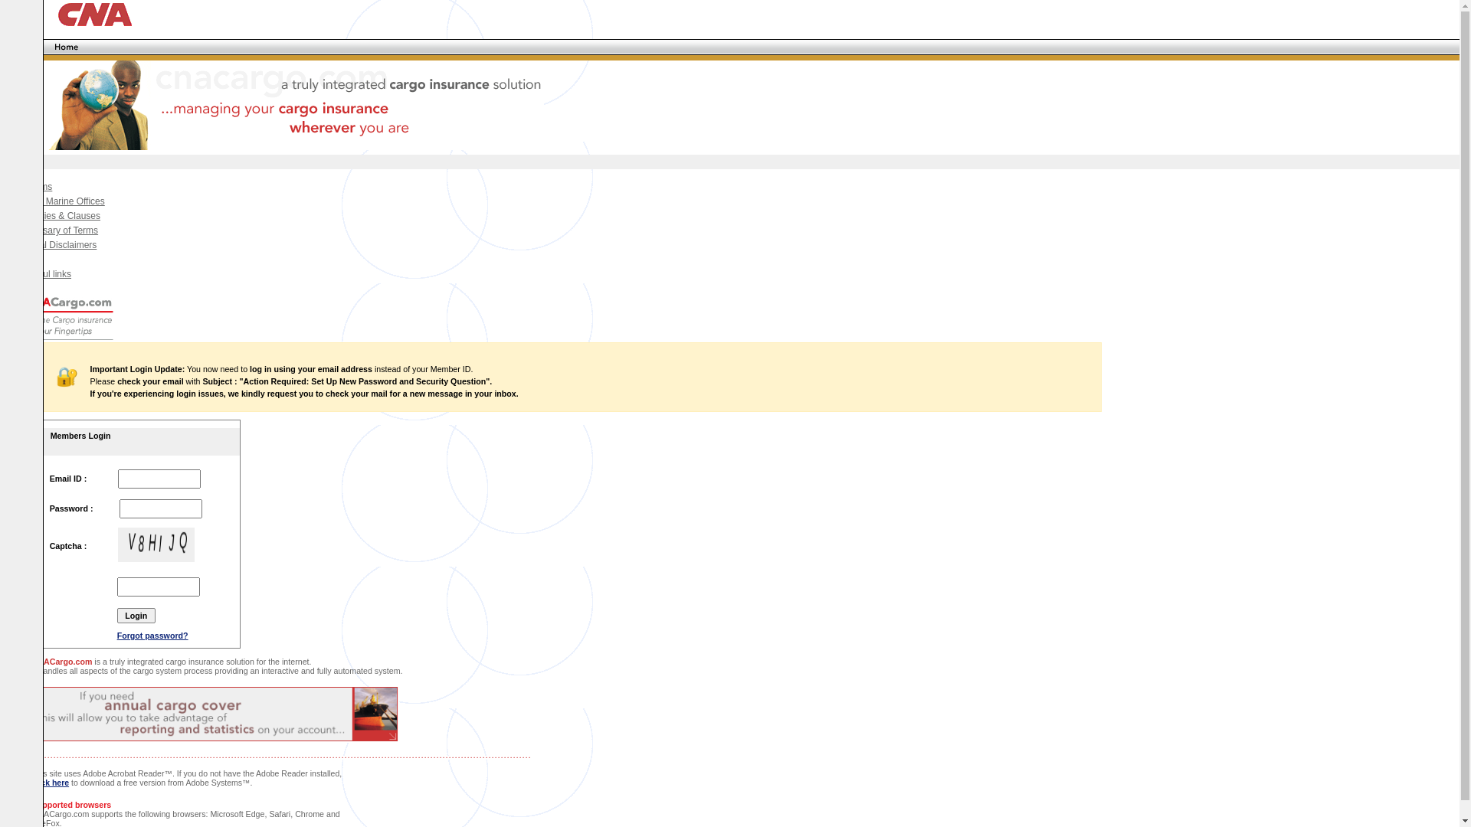1471x827 pixels.
Task: Click 'click here' Adobe Reader download link
Action: point(56,783)
